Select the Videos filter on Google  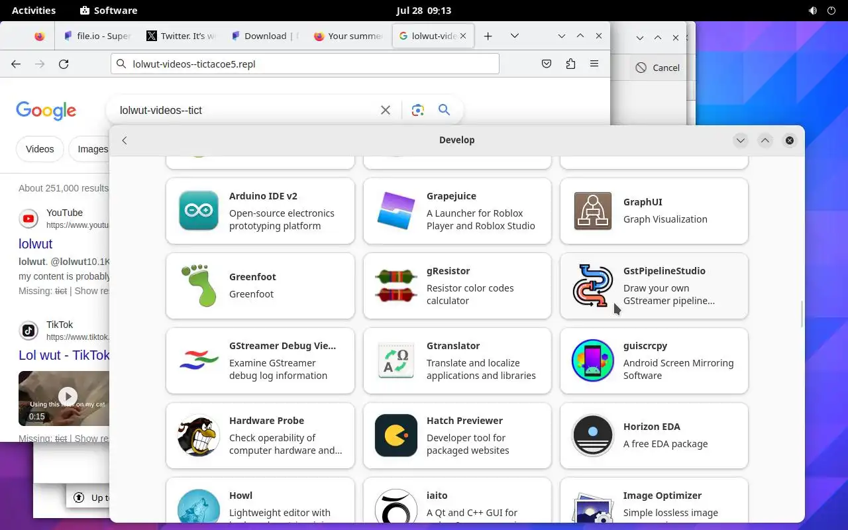[40, 149]
